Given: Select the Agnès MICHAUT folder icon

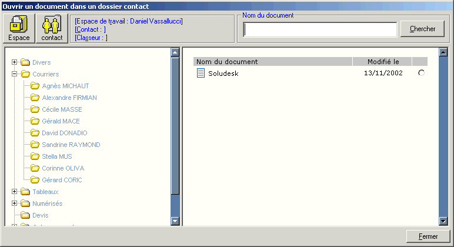Looking at the screenshot, I should (35, 86).
